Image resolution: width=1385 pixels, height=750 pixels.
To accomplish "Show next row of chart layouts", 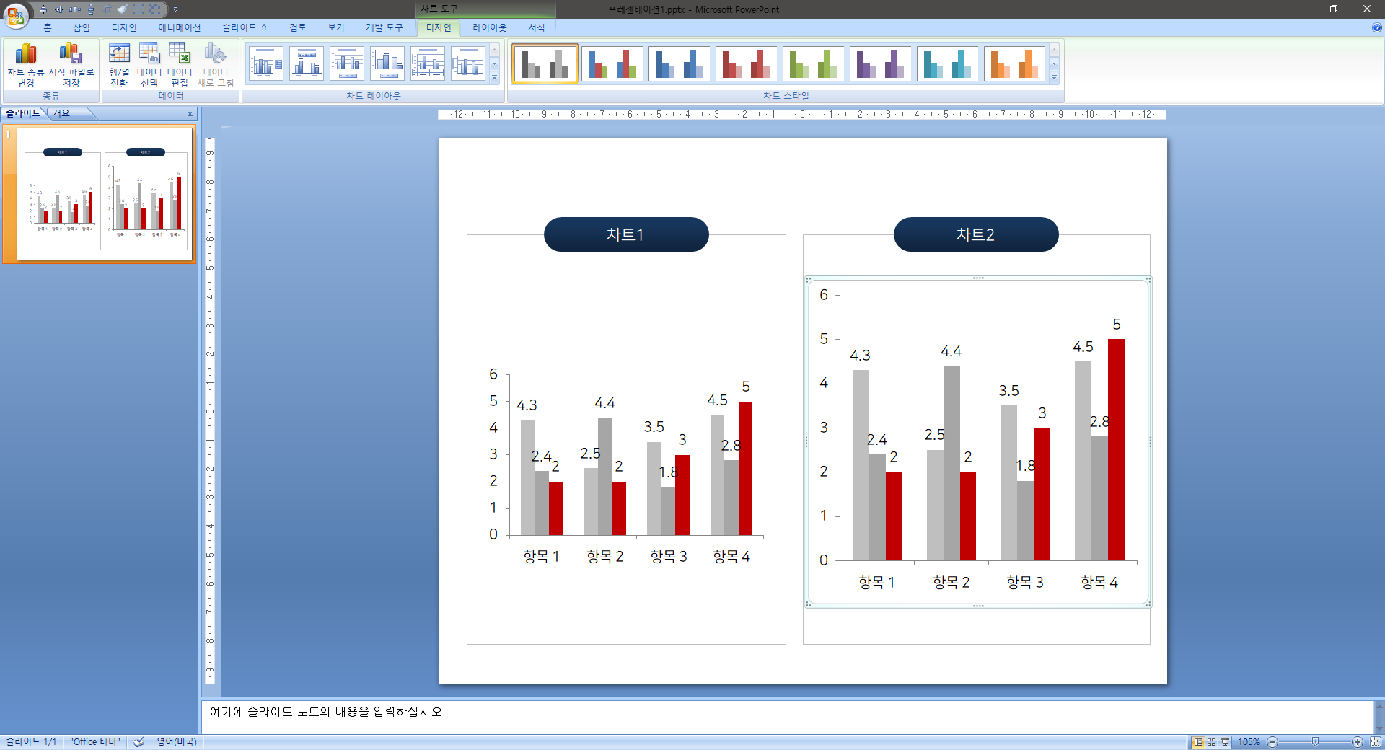I will tap(494, 63).
